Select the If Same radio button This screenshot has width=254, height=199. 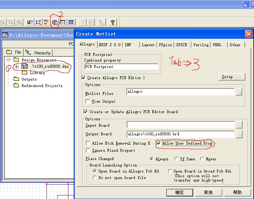coord(176,159)
